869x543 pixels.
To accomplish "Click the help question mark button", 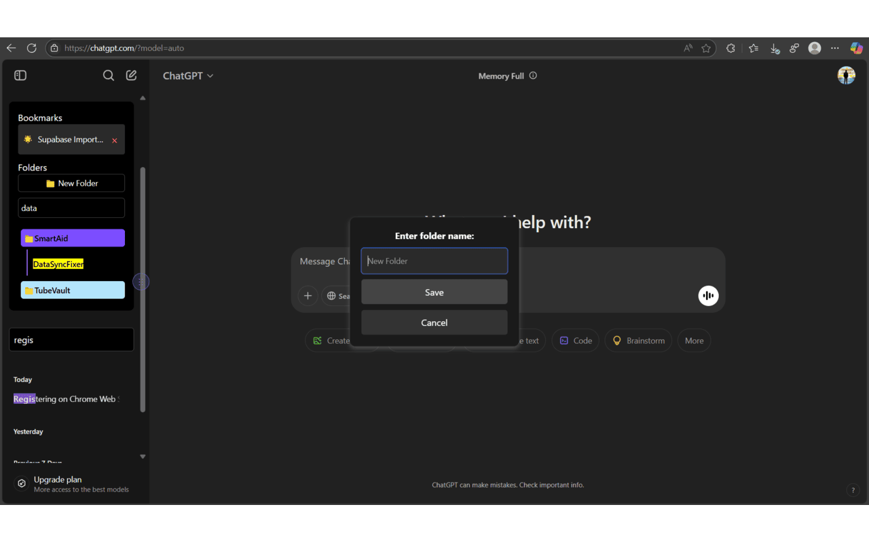I will (853, 490).
